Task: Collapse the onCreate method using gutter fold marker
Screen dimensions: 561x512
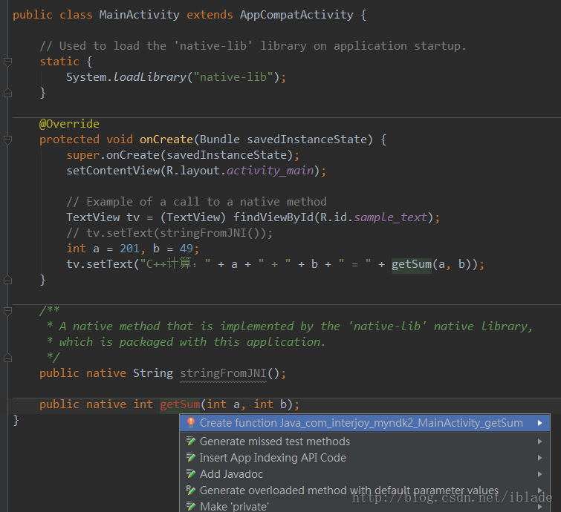Action: (7, 140)
